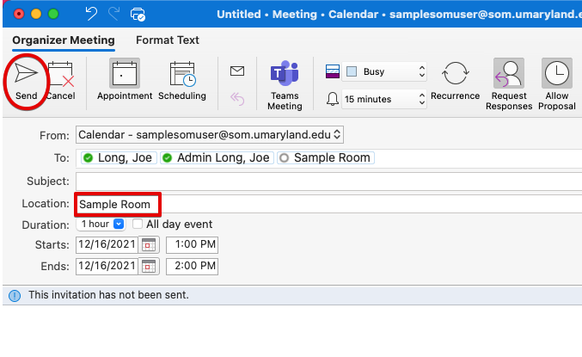Cancel the meeting using the Cancel icon

60,77
